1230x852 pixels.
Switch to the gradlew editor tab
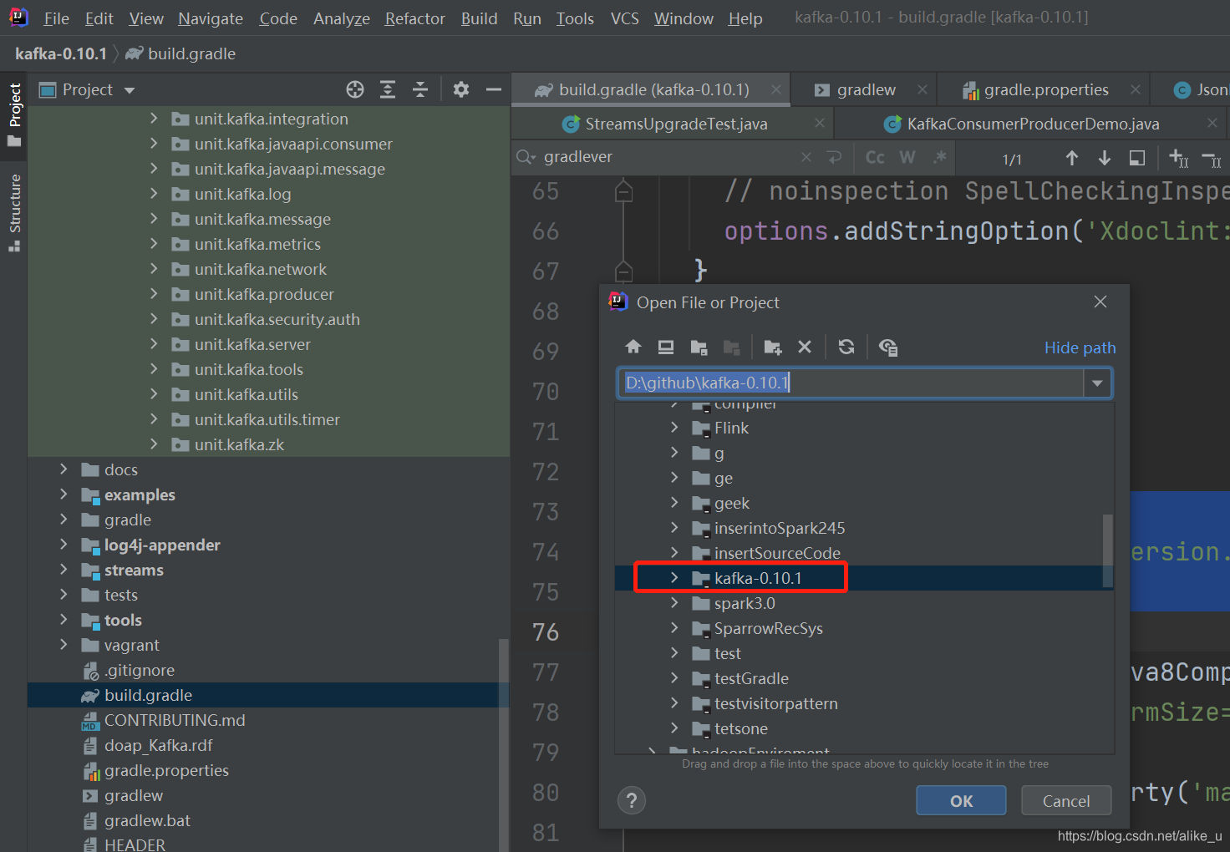(866, 89)
